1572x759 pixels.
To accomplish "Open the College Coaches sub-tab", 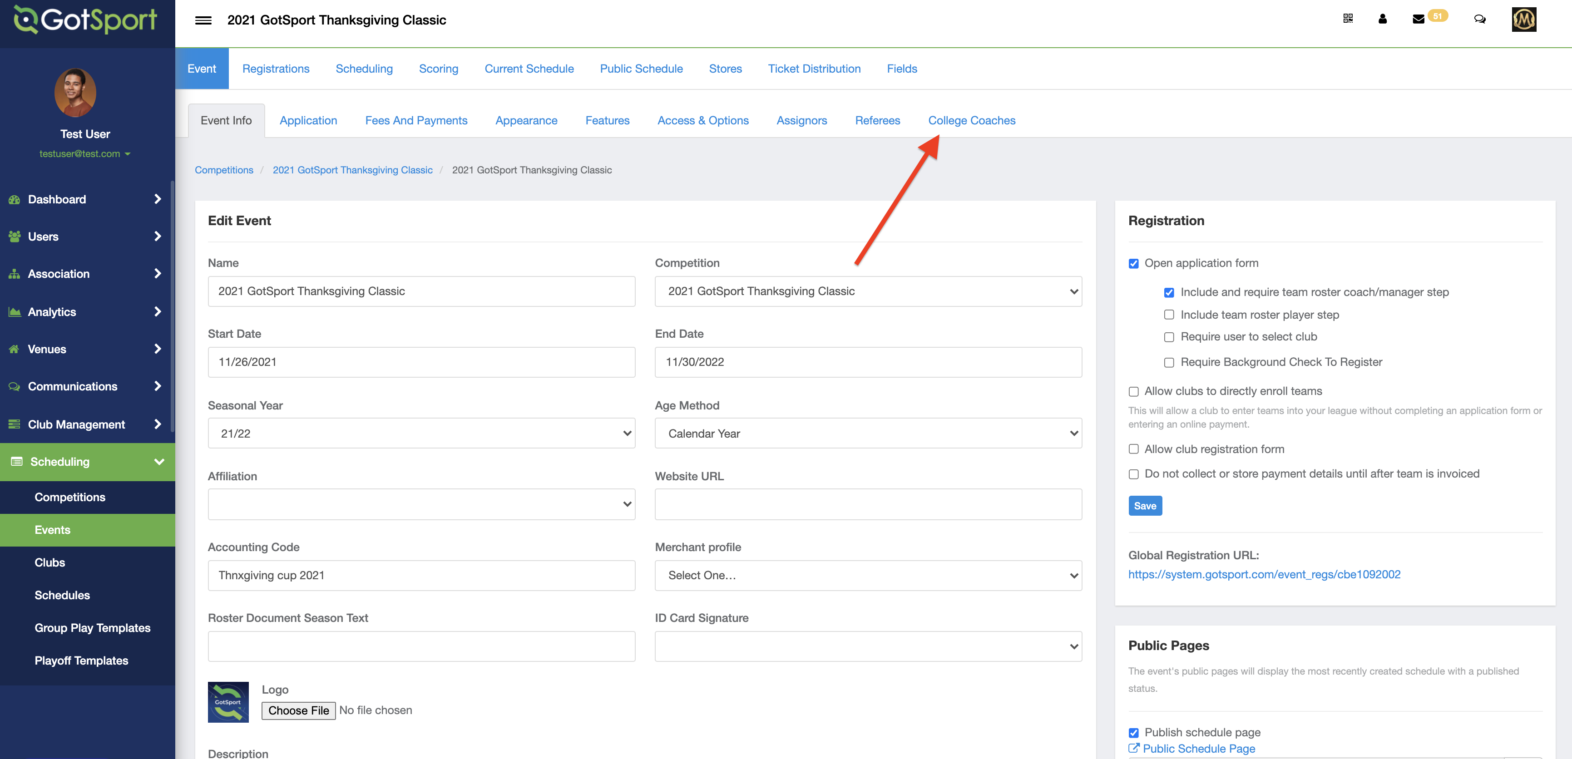I will (972, 120).
